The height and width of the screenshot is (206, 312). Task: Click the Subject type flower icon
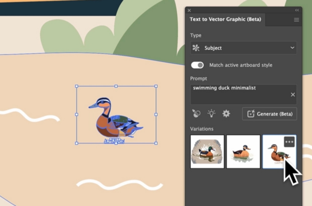click(196, 48)
